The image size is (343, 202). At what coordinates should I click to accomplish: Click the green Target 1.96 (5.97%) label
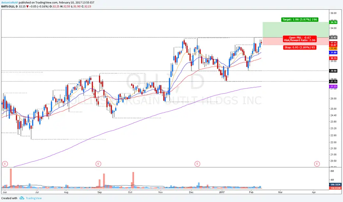pos(300,19)
